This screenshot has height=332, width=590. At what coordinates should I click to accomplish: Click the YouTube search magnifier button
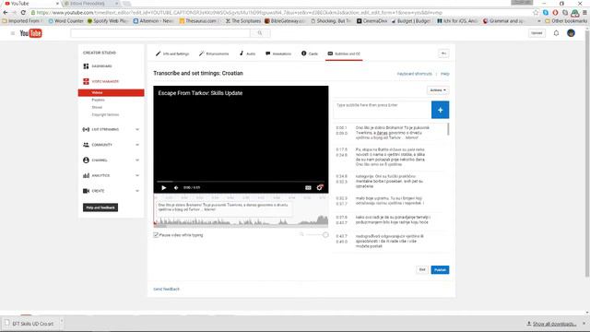[x=260, y=33]
